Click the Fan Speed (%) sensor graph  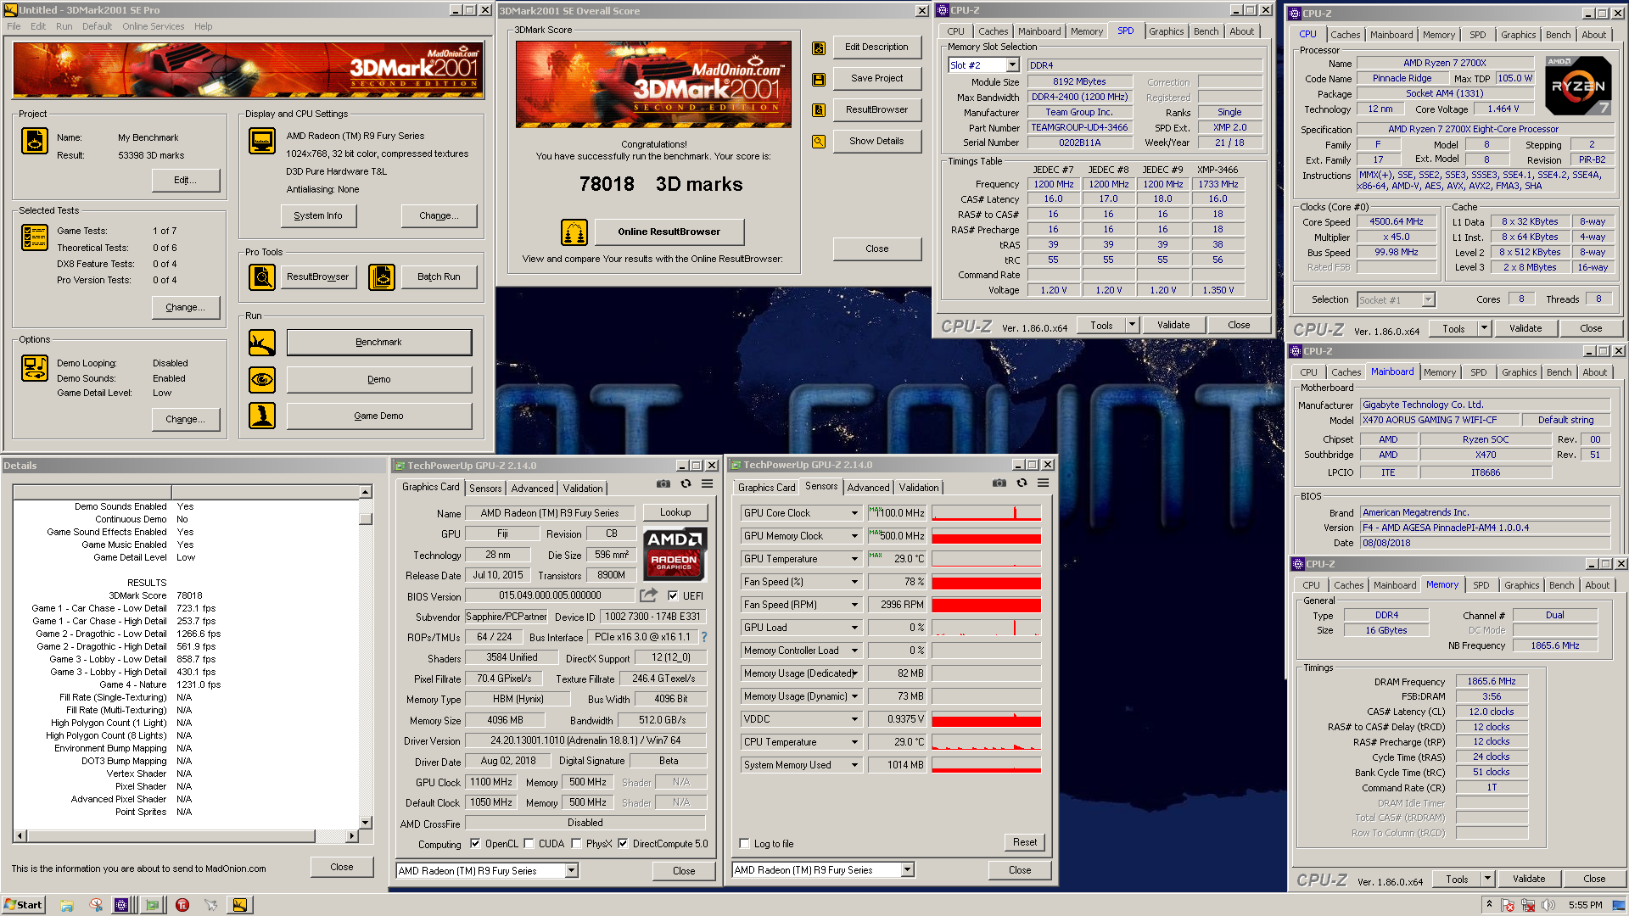986,582
